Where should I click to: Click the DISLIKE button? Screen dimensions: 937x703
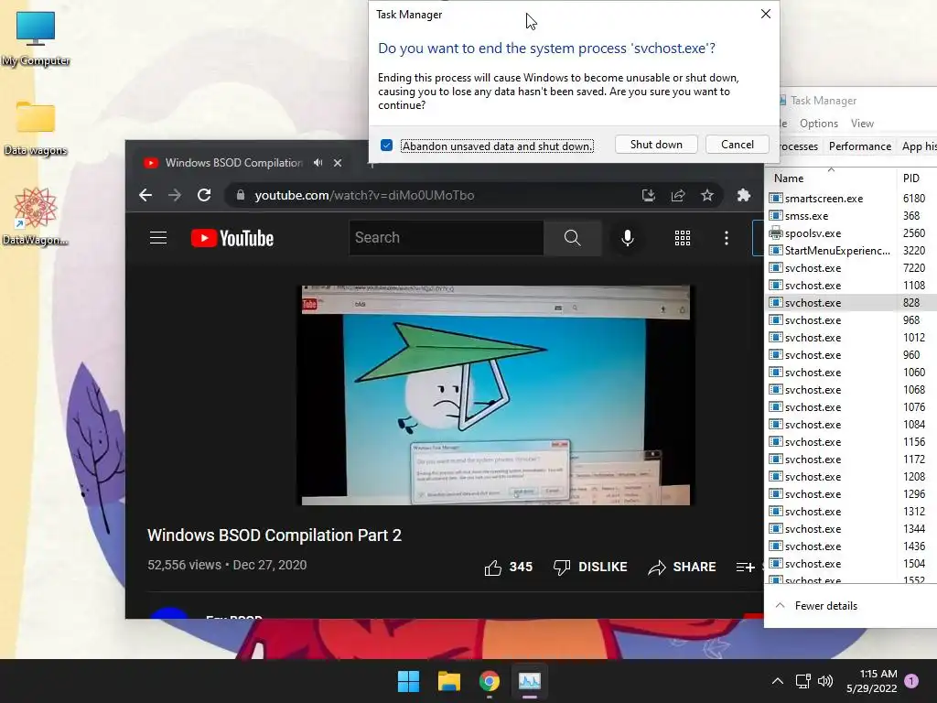click(x=590, y=567)
